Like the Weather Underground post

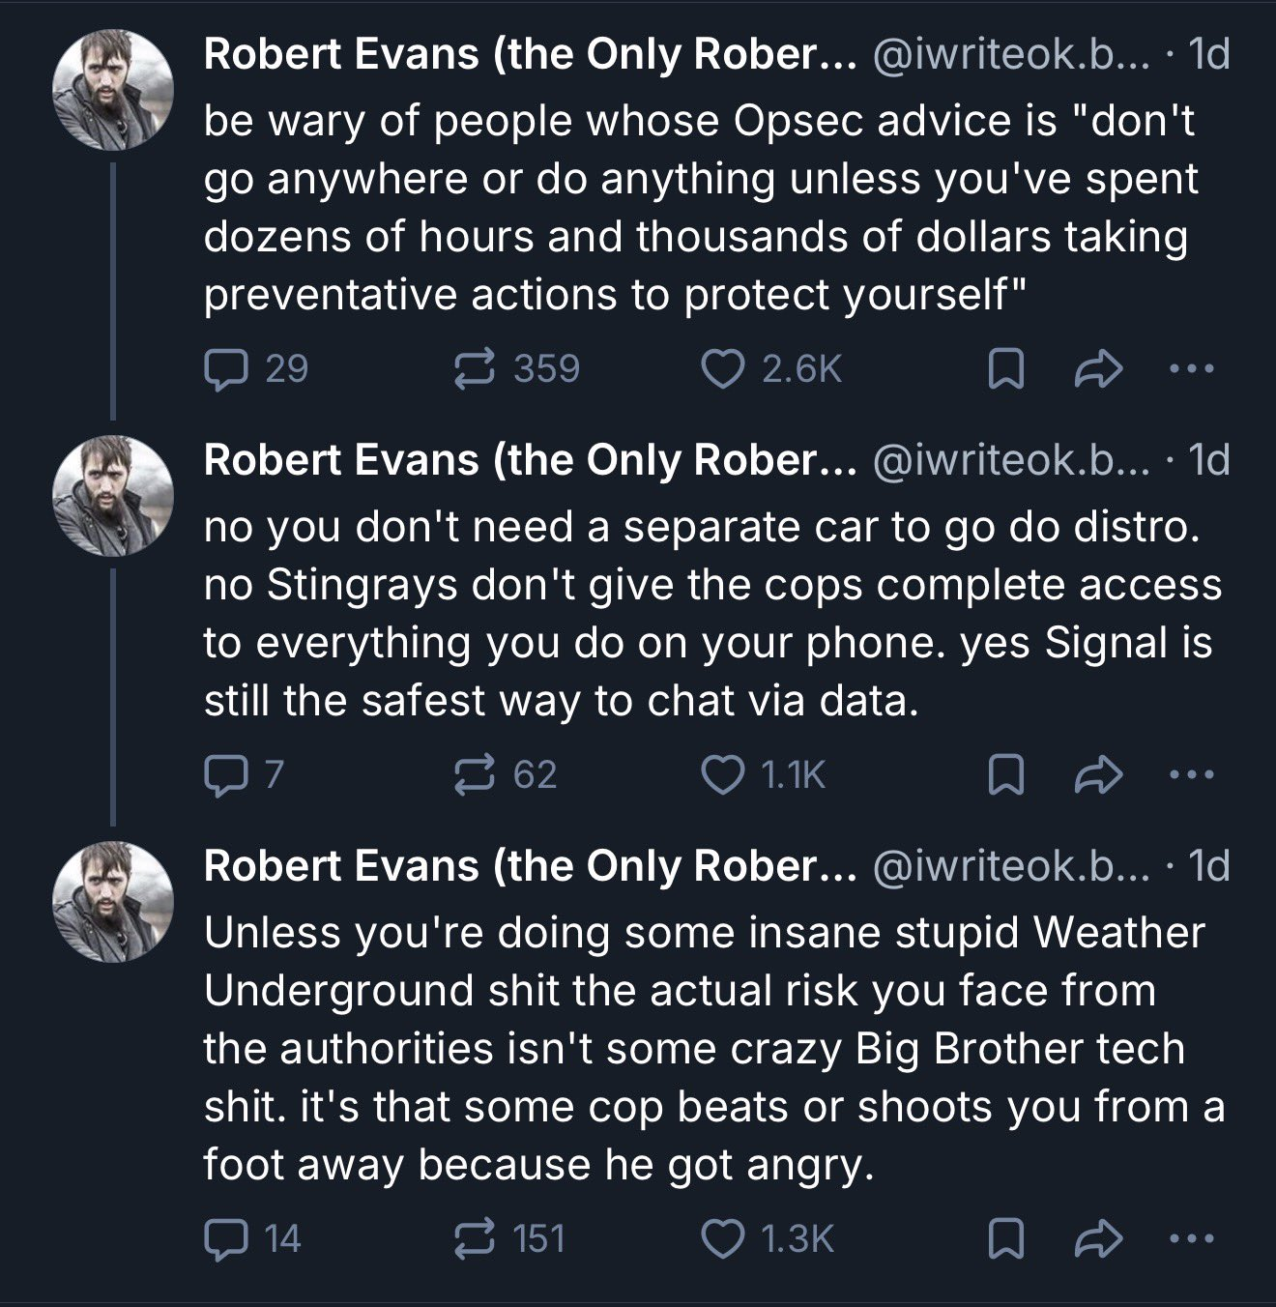coord(721,1239)
